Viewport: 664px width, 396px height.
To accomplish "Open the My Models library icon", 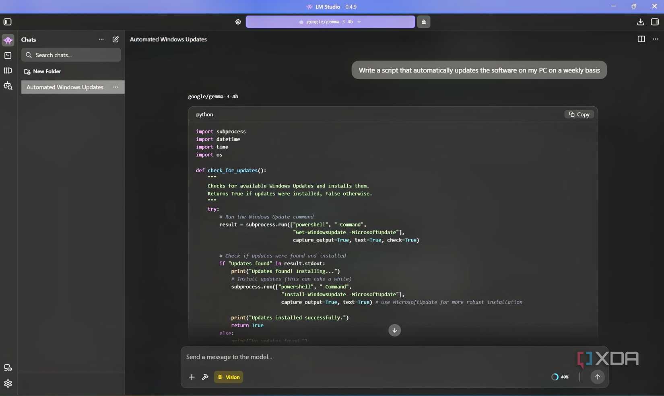I will pyautogui.click(x=8, y=71).
